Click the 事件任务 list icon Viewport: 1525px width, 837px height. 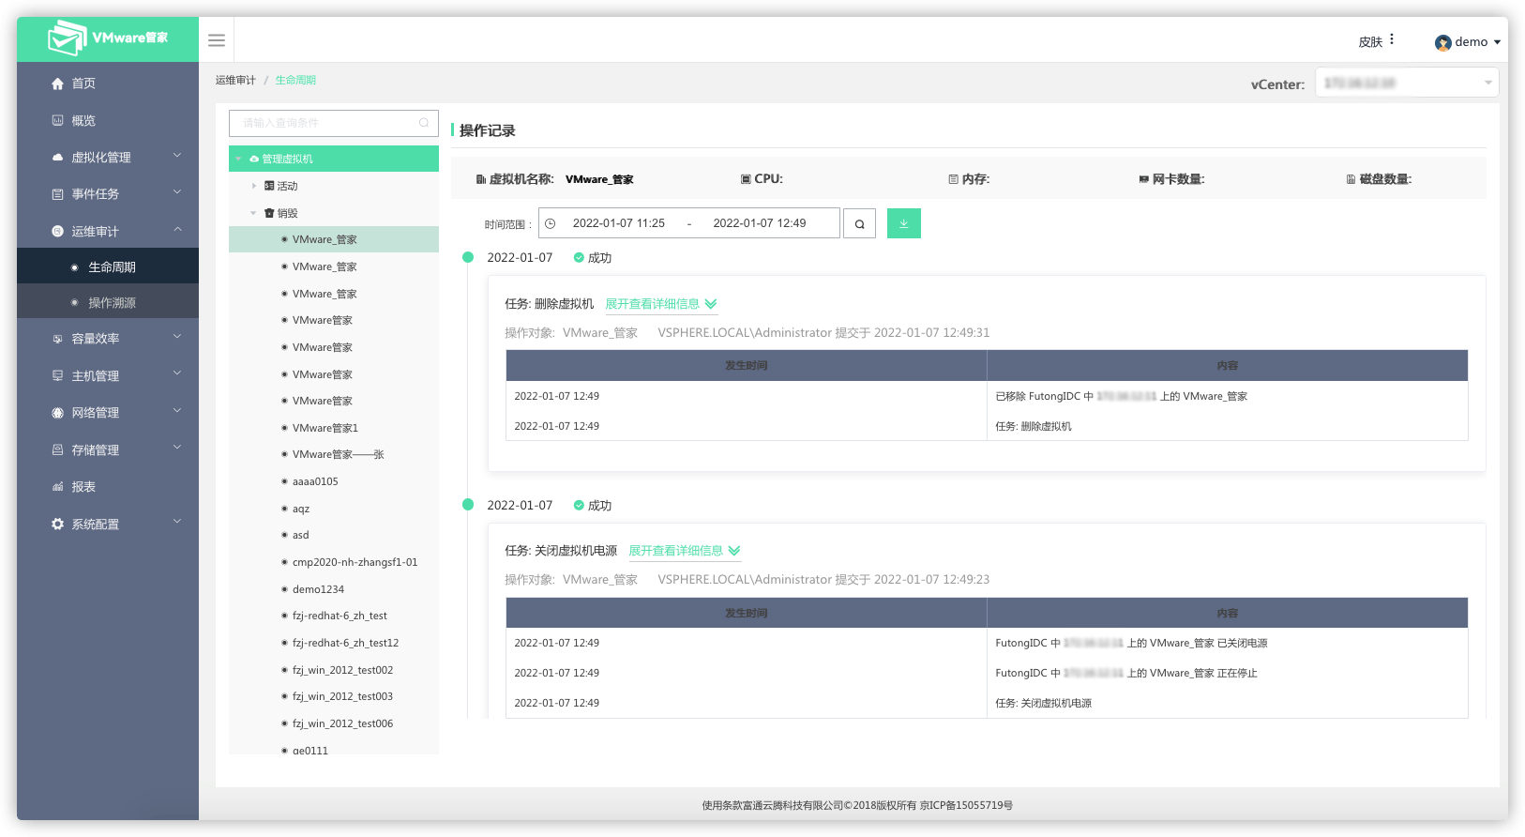(57, 194)
